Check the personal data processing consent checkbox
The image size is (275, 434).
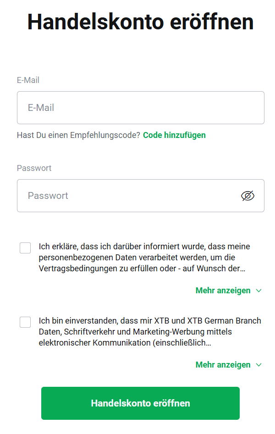pyautogui.click(x=25, y=247)
